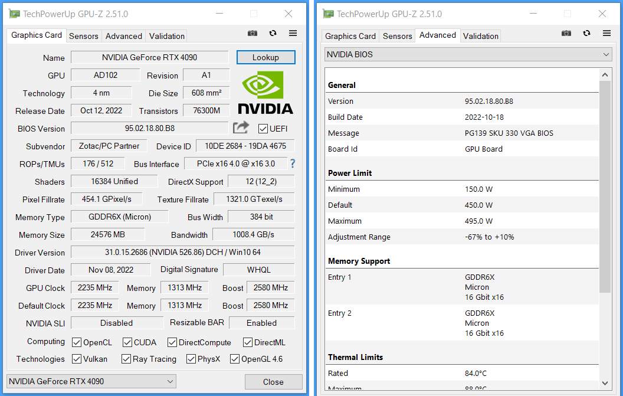Open the hamburger menu in right window

coord(606,34)
